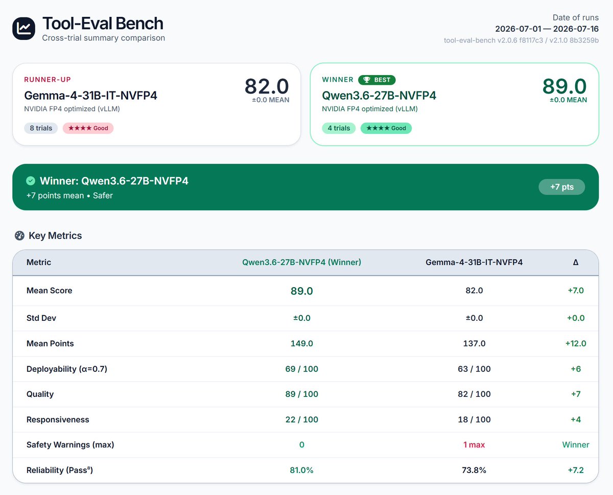
Task: Click the trophy icon in the BEST badge
Action: pyautogui.click(x=366, y=80)
